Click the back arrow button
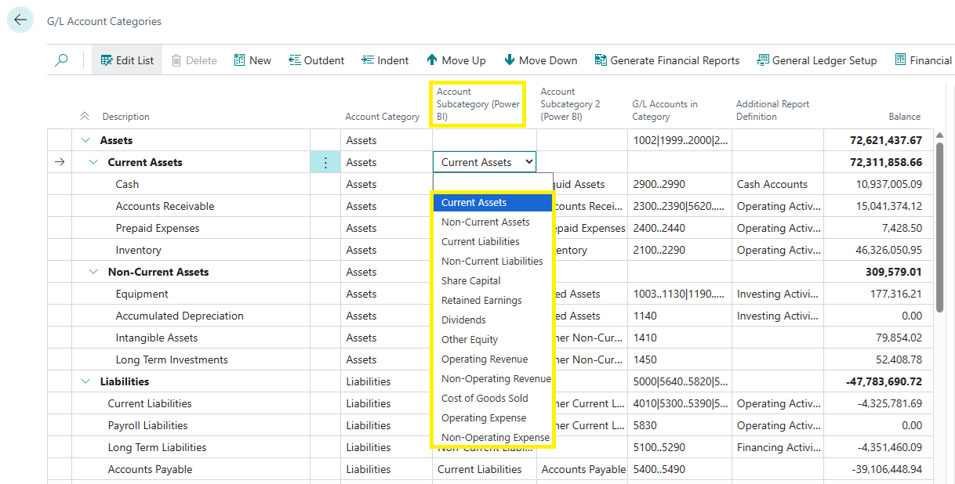Image resolution: width=955 pixels, height=484 pixels. (20, 20)
